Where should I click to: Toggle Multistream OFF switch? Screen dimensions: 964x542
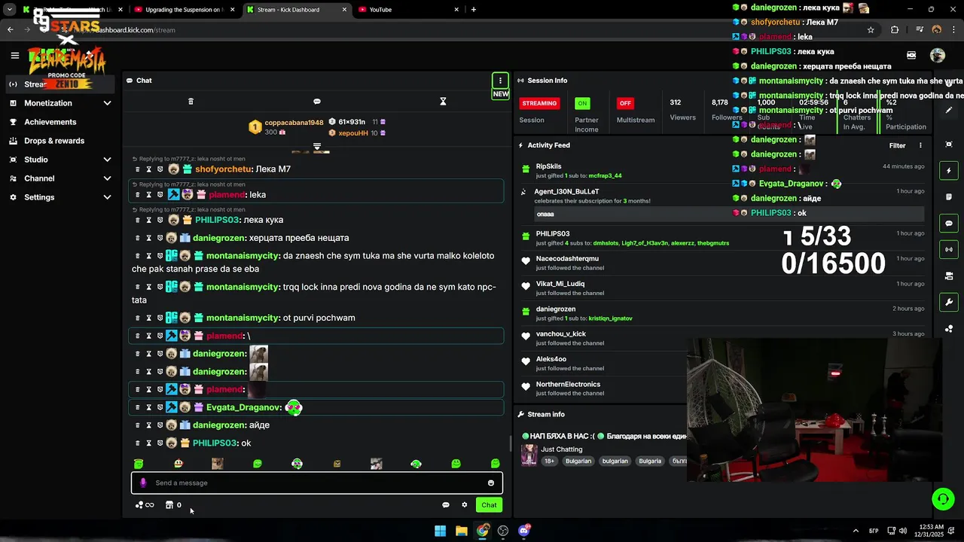point(624,103)
